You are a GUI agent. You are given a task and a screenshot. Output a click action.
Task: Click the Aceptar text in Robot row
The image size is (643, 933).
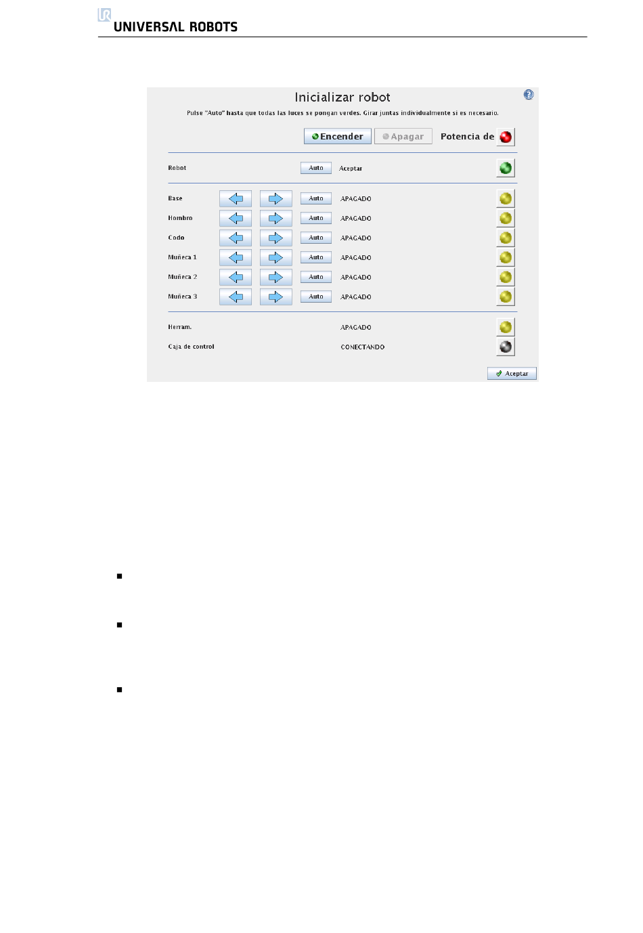[x=351, y=169]
